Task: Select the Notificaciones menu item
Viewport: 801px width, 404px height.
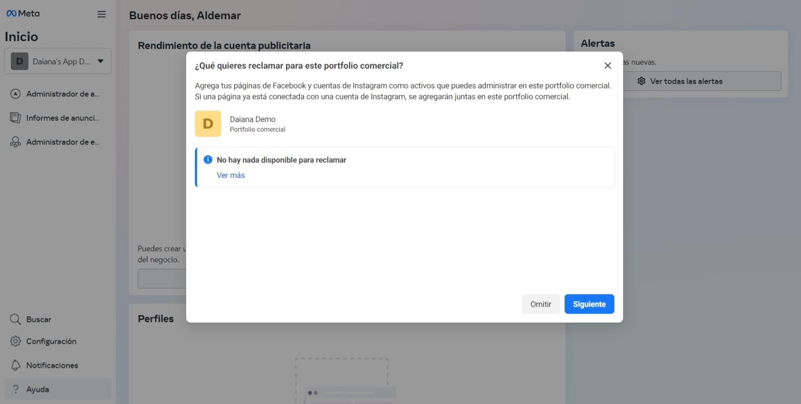Action: click(x=52, y=365)
